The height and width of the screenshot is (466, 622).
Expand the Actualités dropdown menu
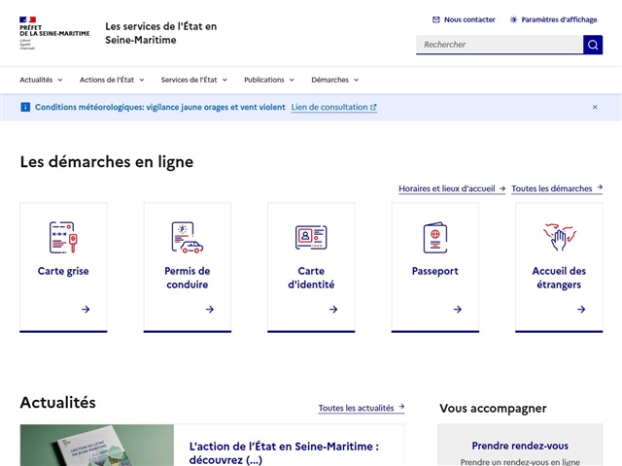[x=41, y=80]
